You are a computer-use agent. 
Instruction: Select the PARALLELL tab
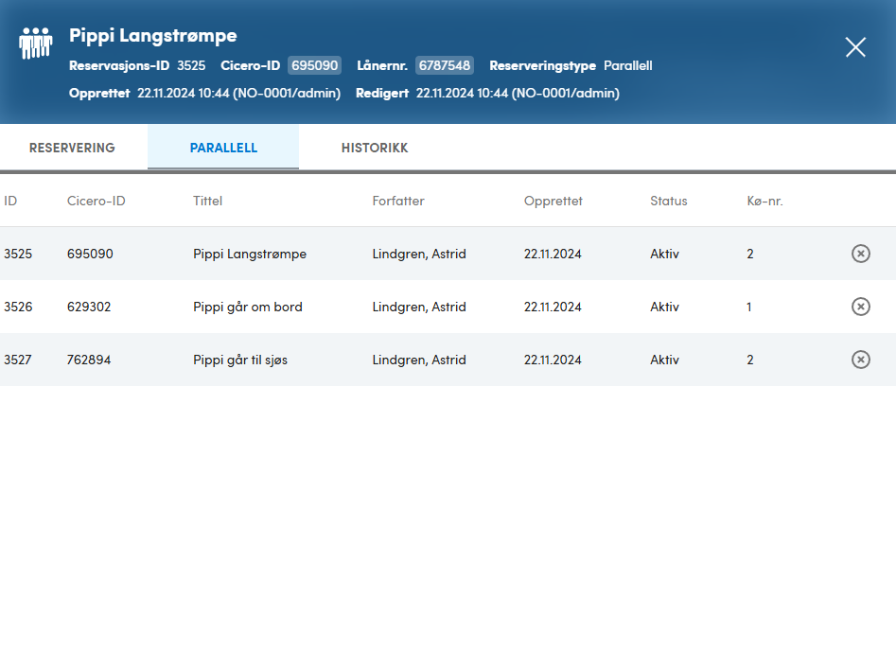(x=223, y=148)
